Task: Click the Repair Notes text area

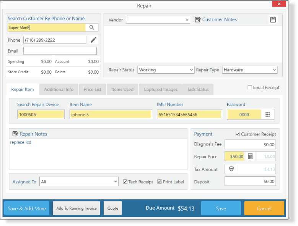Action: point(98,154)
